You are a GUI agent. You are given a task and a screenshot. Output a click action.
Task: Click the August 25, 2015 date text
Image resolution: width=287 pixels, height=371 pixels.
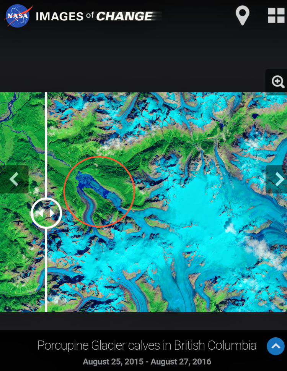[x=113, y=361]
